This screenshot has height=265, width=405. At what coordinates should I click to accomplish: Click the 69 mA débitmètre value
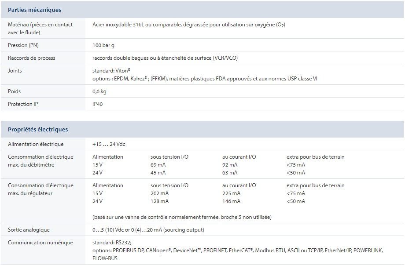pos(159,165)
